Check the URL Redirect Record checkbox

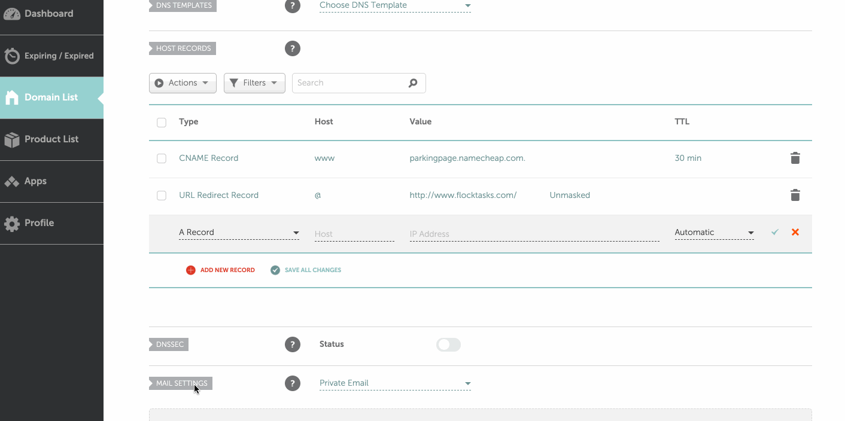click(x=162, y=196)
